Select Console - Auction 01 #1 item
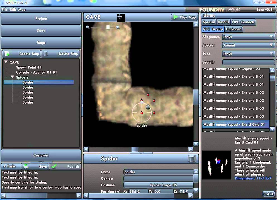Image resolution: width=277 pixels, height=200 pixels. pos(37,72)
